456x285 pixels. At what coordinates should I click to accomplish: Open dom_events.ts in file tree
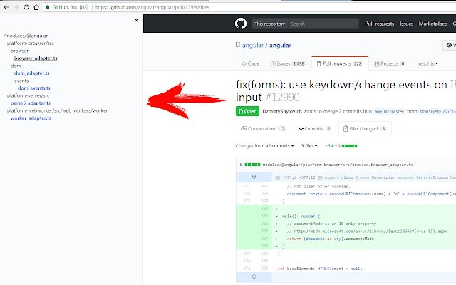tap(33, 88)
